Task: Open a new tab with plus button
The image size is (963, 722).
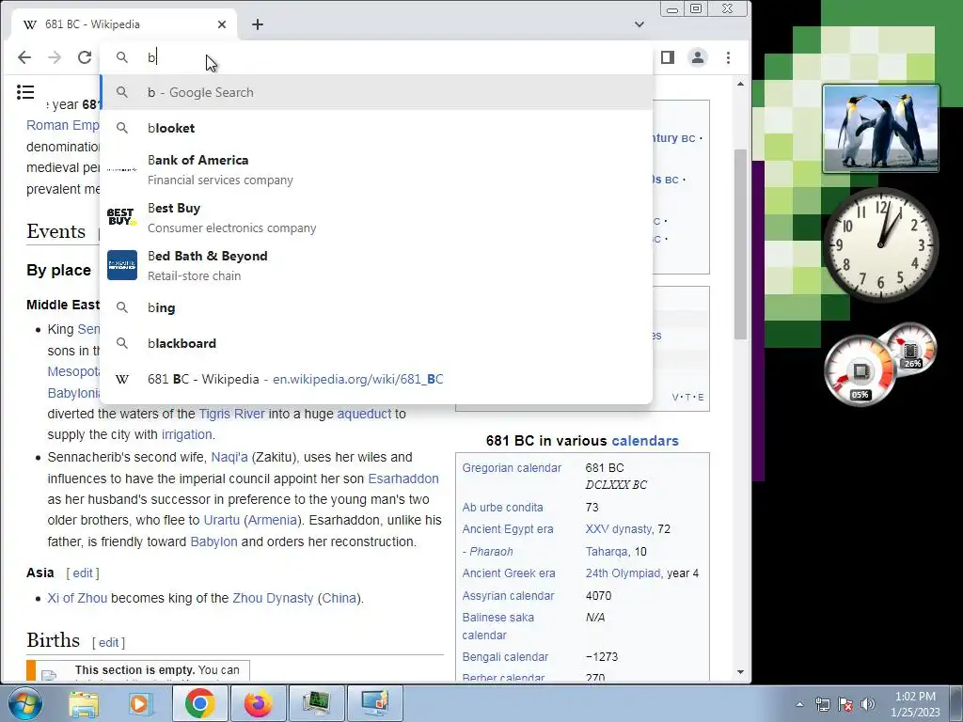Action: (x=258, y=24)
